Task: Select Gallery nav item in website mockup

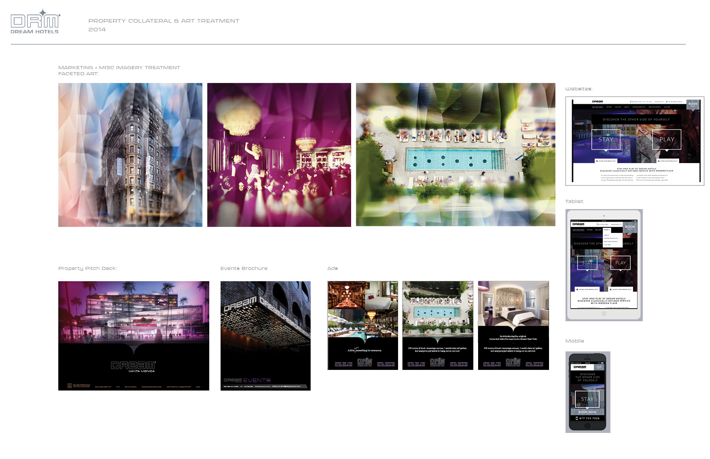Action: point(618,107)
